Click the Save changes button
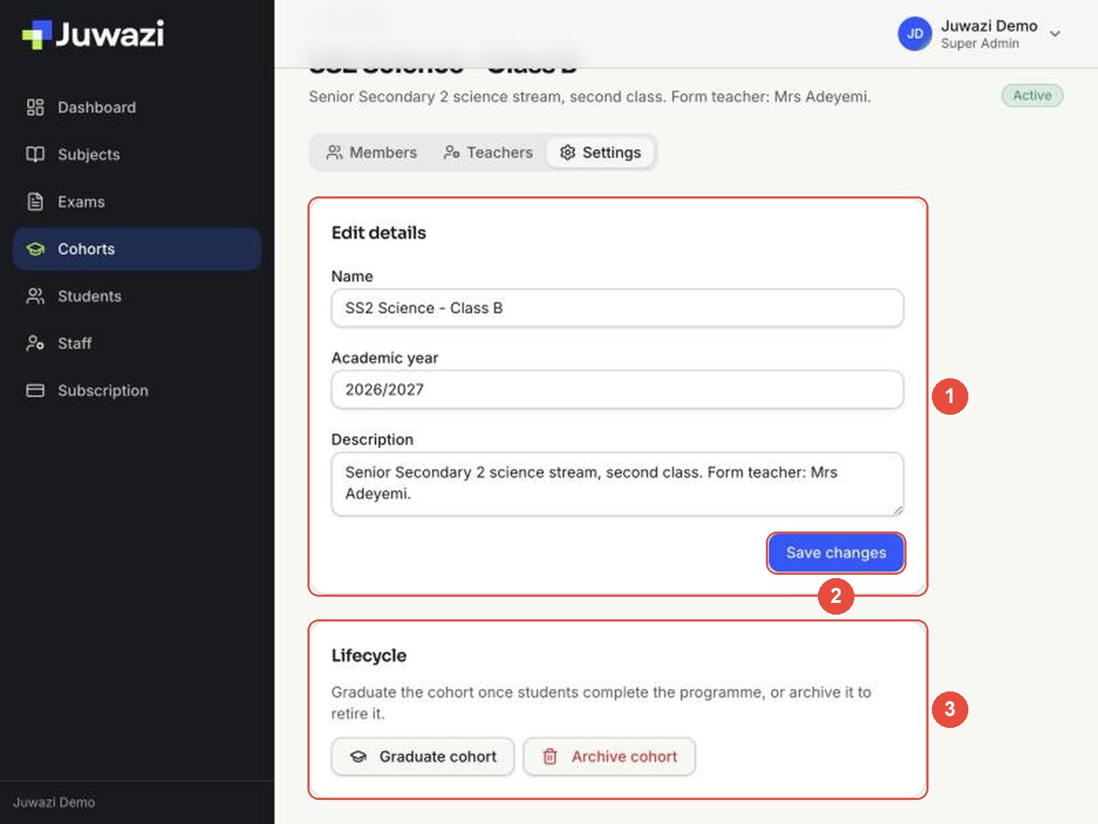This screenshot has height=824, width=1098. point(836,553)
